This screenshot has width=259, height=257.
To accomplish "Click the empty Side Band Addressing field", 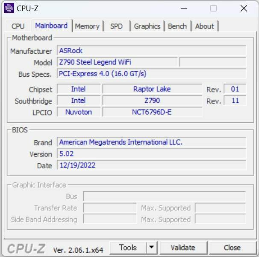I will pos(110,219).
